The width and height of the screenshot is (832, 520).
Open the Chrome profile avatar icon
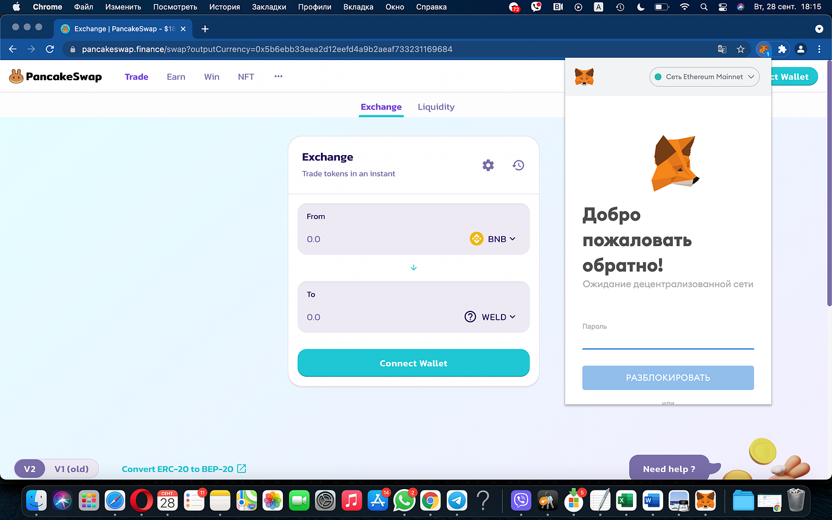tap(801, 49)
